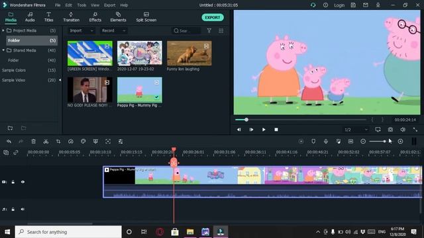This screenshot has height=238, width=424.
Task: Mute the audio track speaker
Action: 23,209
